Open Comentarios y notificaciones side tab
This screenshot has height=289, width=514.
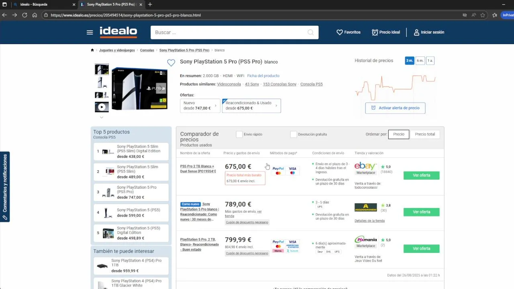click(x=5, y=187)
